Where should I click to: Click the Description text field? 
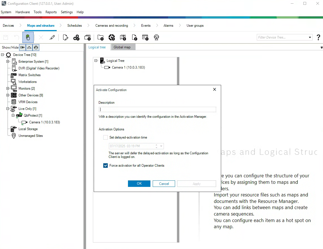[x=157, y=110]
